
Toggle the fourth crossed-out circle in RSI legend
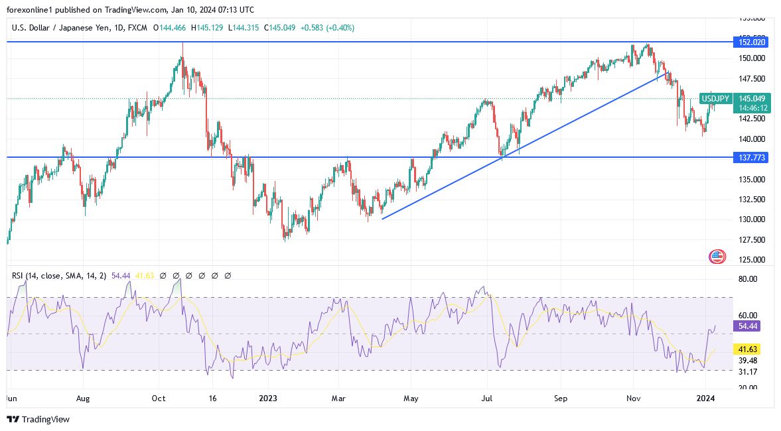(202, 275)
